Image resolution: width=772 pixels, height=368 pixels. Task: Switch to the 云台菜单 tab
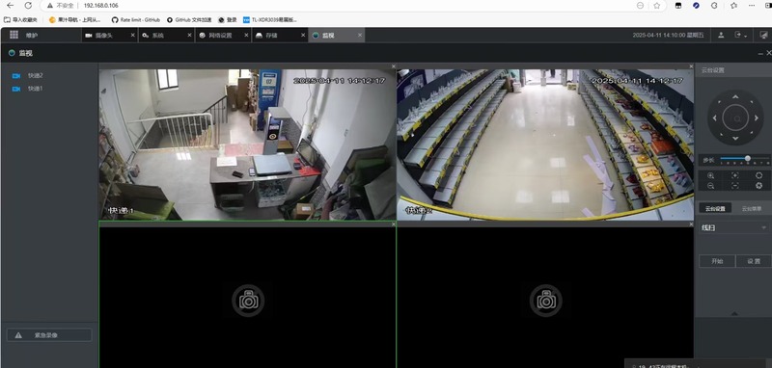[752, 208]
